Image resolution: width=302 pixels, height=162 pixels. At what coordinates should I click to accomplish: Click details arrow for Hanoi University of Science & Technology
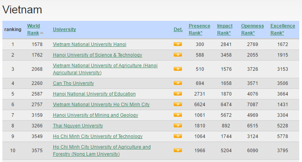(x=178, y=55)
